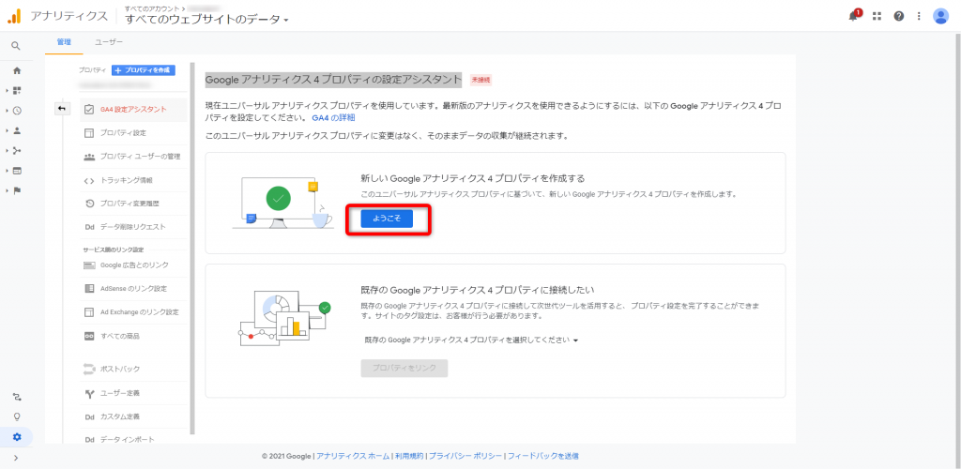The image size is (961, 469).
Task: Open the help question mark icon
Action: (898, 17)
